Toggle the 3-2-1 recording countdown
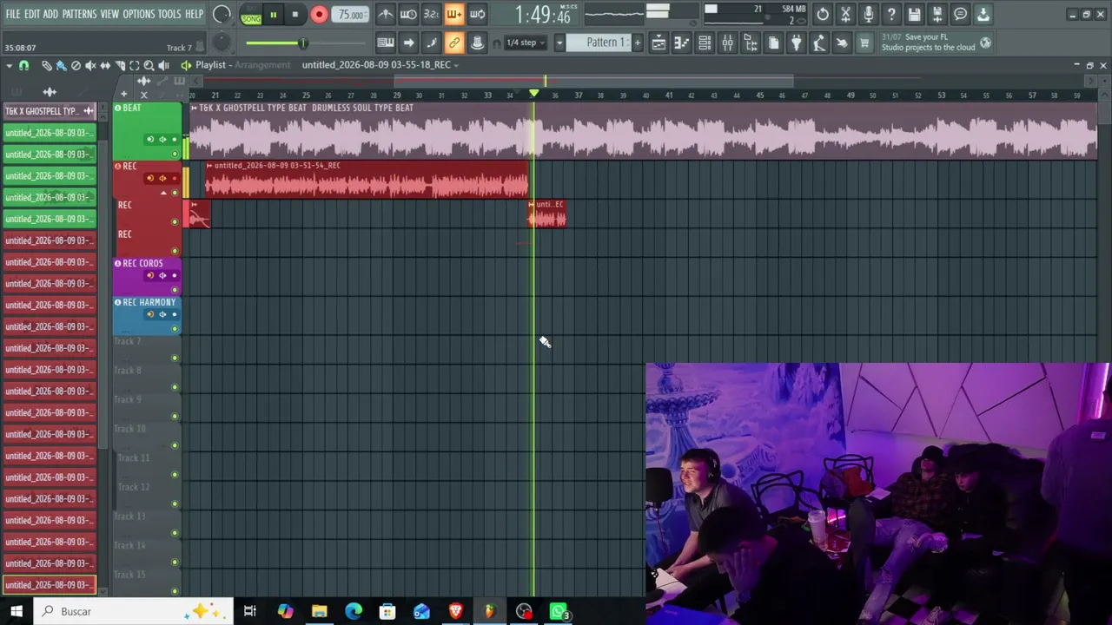The width and height of the screenshot is (1112, 625). (431, 15)
